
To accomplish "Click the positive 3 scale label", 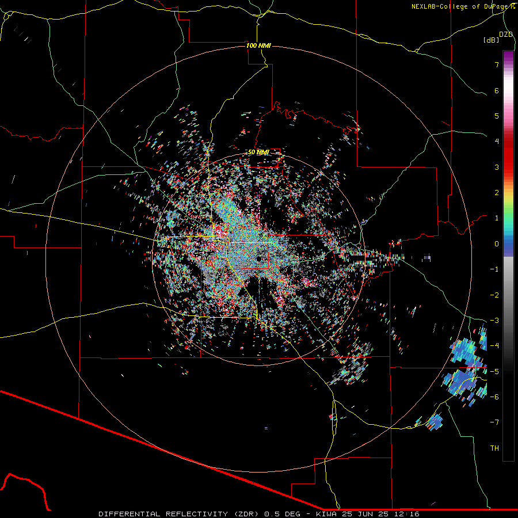I will (497, 167).
